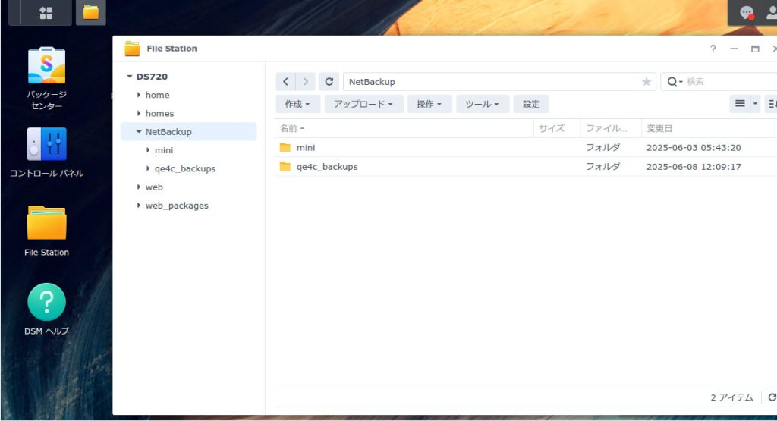Open the 操作 dropdown menu
777x421 pixels.
(429, 104)
